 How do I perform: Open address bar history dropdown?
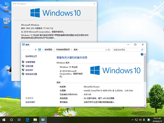[x=106, y=50]
